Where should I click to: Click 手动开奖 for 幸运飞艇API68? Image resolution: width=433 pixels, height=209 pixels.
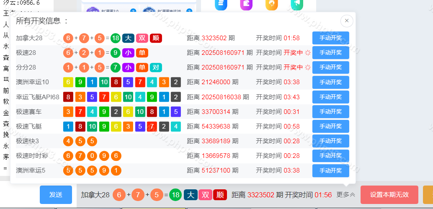330,97
